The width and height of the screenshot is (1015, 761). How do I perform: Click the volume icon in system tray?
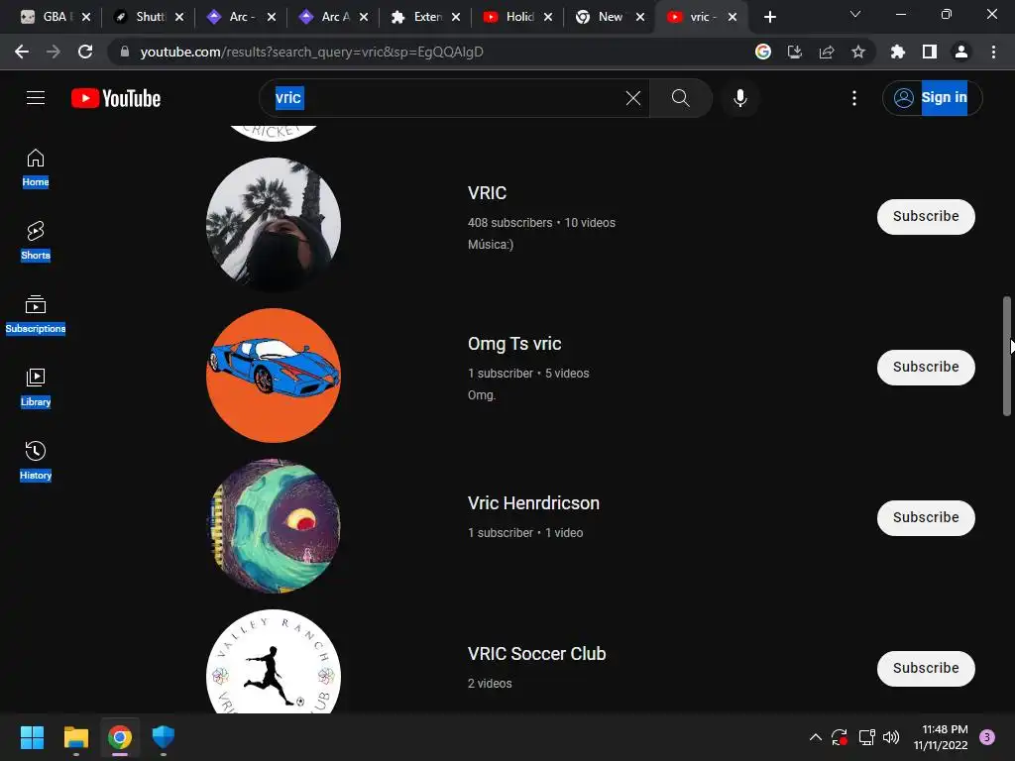[891, 737]
